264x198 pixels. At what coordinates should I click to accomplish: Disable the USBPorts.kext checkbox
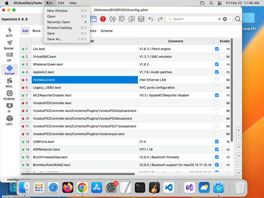[x=217, y=142]
